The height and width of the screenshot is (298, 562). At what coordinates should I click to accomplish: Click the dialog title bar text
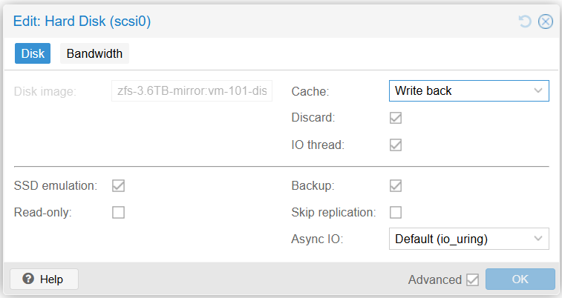click(x=82, y=21)
